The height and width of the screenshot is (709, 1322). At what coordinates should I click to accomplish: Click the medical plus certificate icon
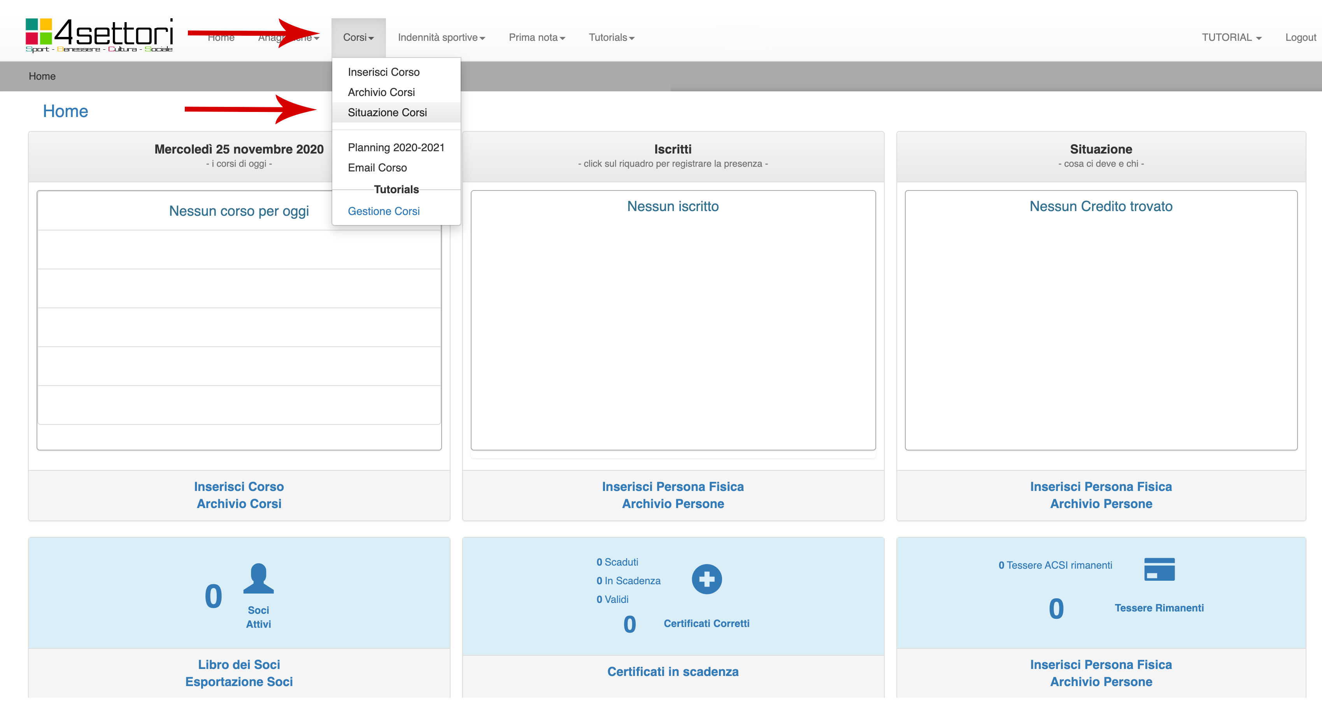point(706,579)
